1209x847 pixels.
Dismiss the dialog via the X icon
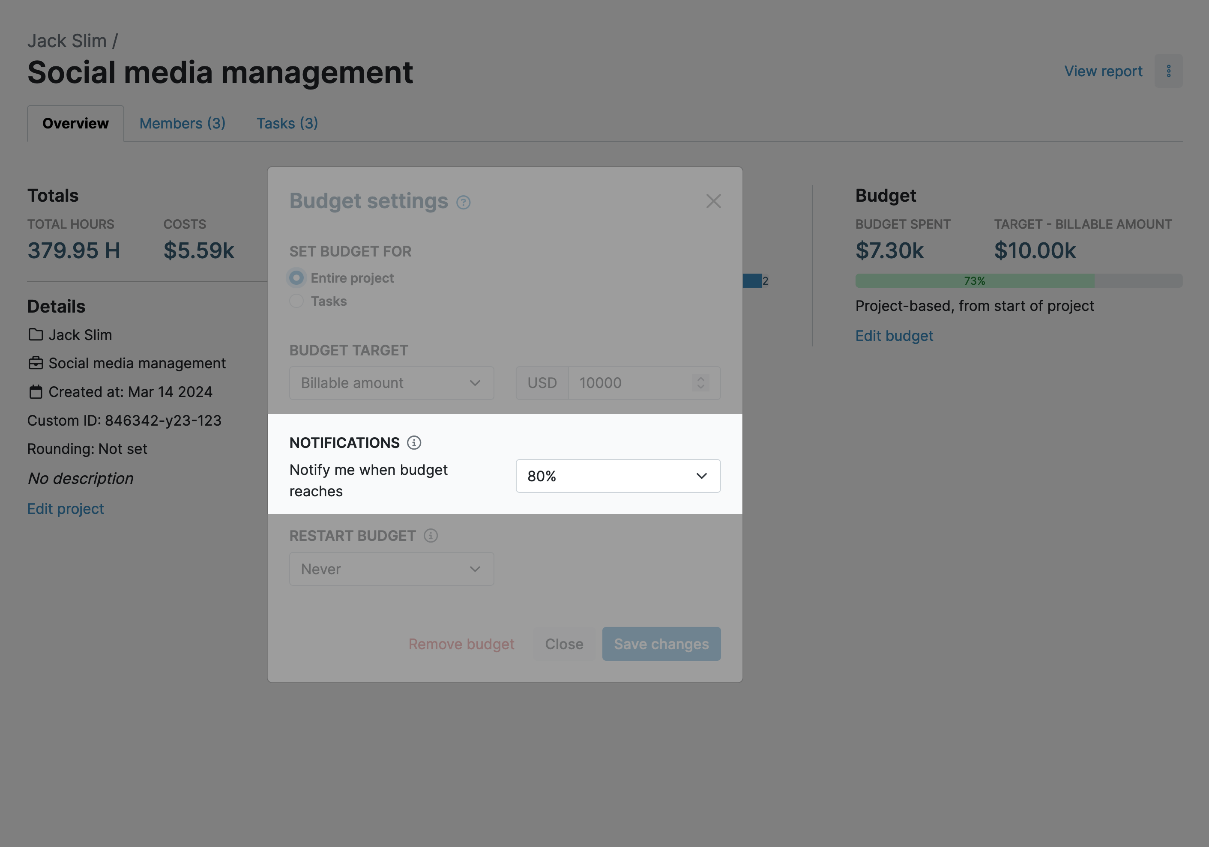tap(713, 201)
